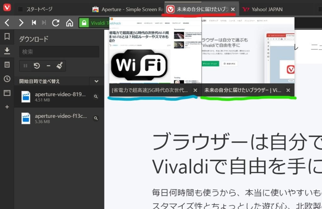322x209 pixels.
Task: Open the Notes panel
Action: (x=7, y=65)
